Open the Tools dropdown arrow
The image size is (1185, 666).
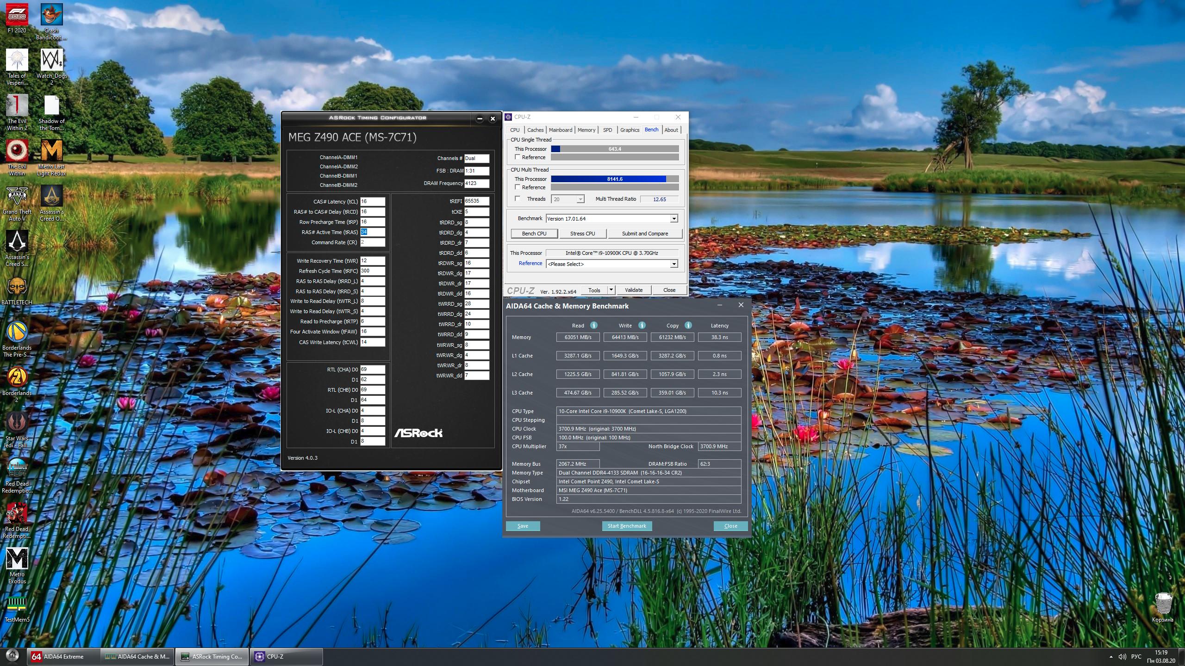tap(611, 290)
